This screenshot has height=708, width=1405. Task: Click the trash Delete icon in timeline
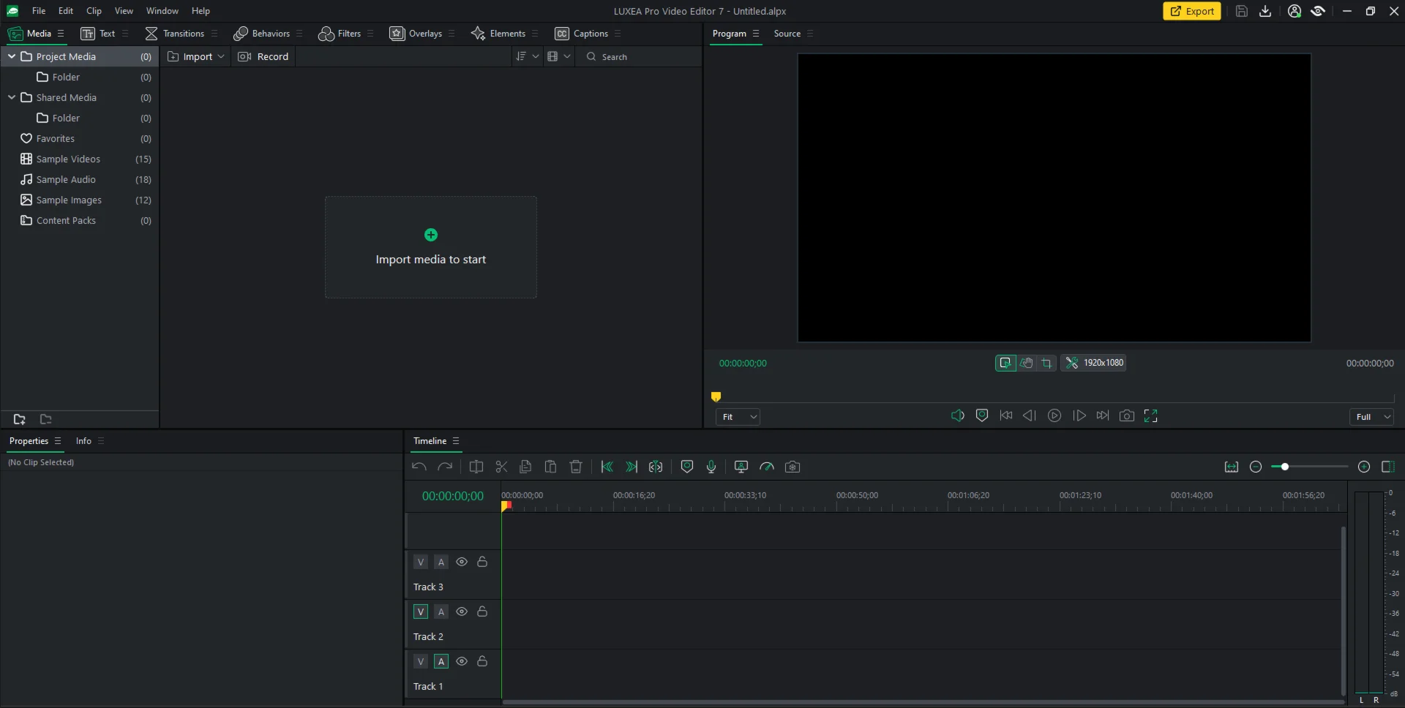[x=576, y=467]
